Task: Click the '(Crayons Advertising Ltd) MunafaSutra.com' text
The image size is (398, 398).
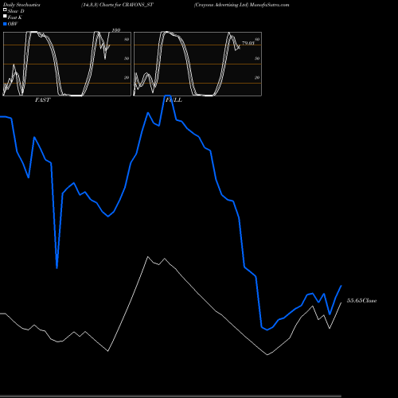Action: click(x=241, y=5)
